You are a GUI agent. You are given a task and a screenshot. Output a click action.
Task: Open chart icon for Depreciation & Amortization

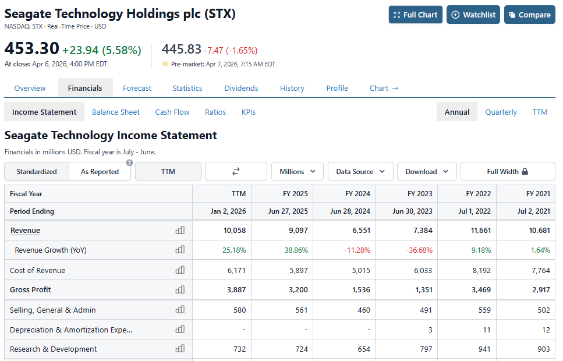[x=180, y=330]
